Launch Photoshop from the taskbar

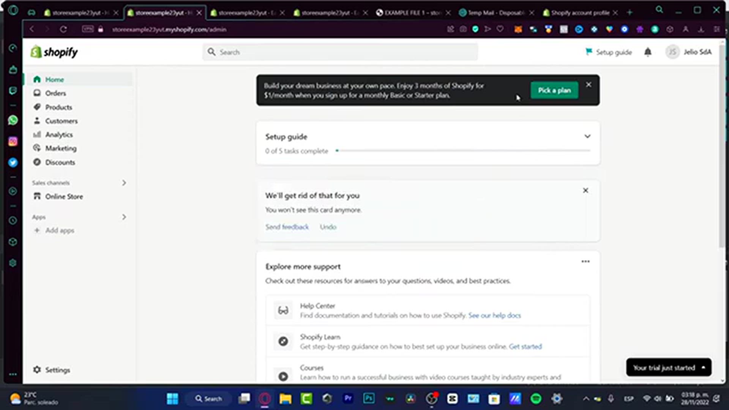pyautogui.click(x=369, y=399)
